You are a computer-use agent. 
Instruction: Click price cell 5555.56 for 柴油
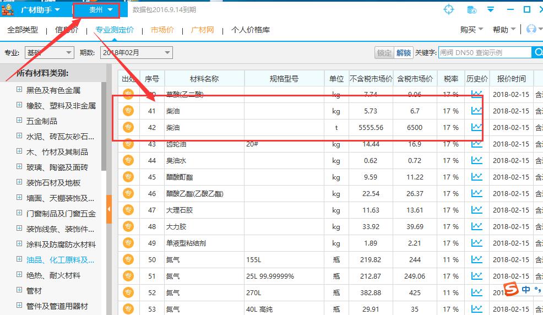point(371,127)
